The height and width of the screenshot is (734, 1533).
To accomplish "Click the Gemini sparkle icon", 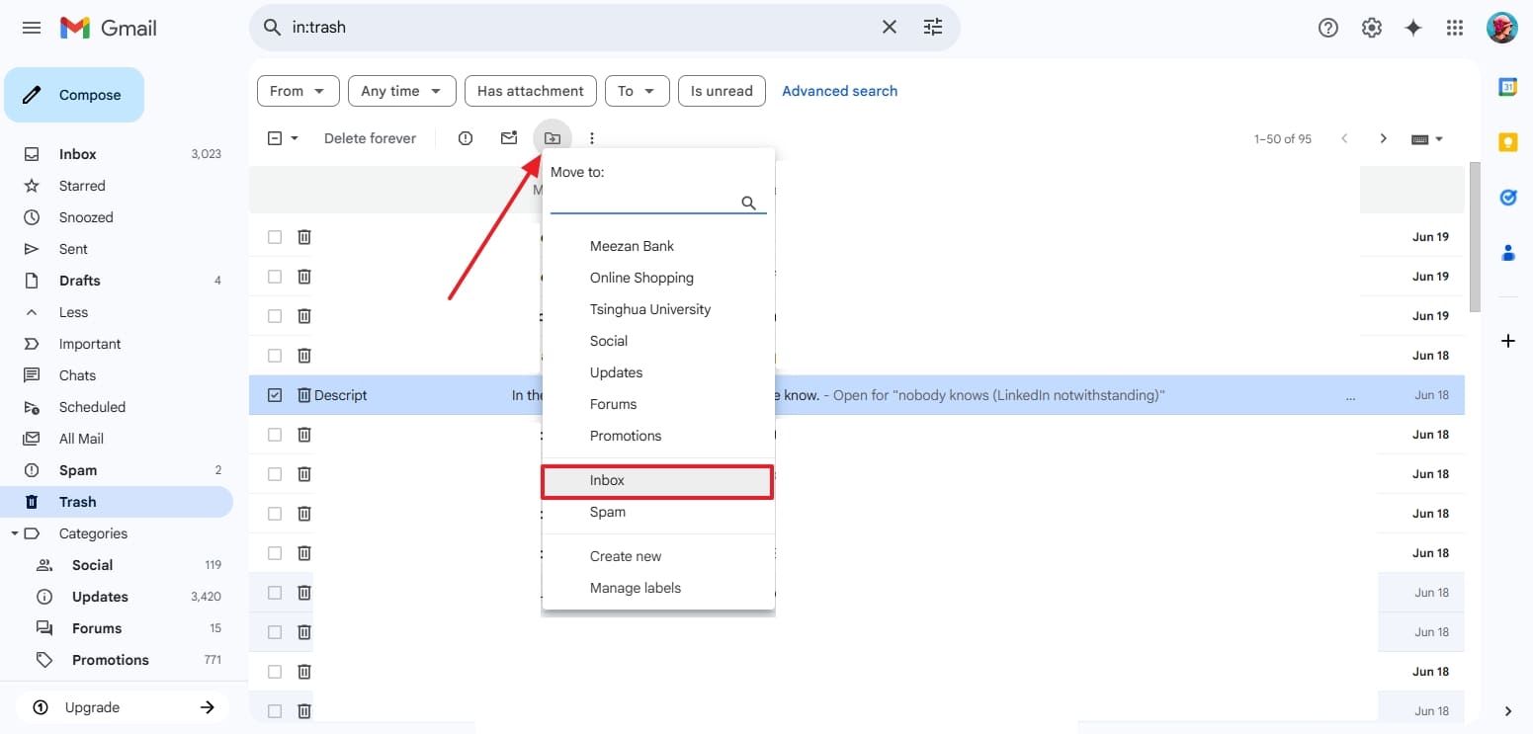I will (x=1413, y=28).
